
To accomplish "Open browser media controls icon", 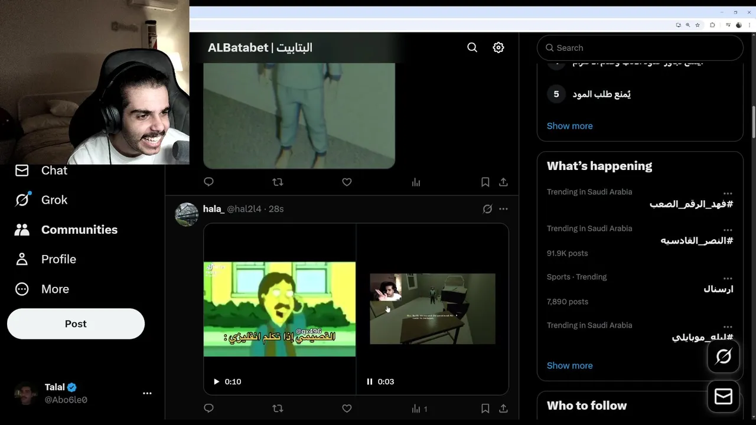I will (728, 25).
